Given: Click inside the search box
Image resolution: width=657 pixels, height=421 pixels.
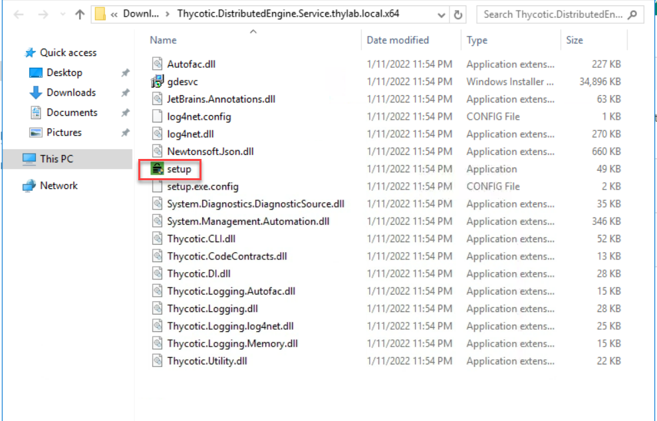Looking at the screenshot, I should point(559,14).
